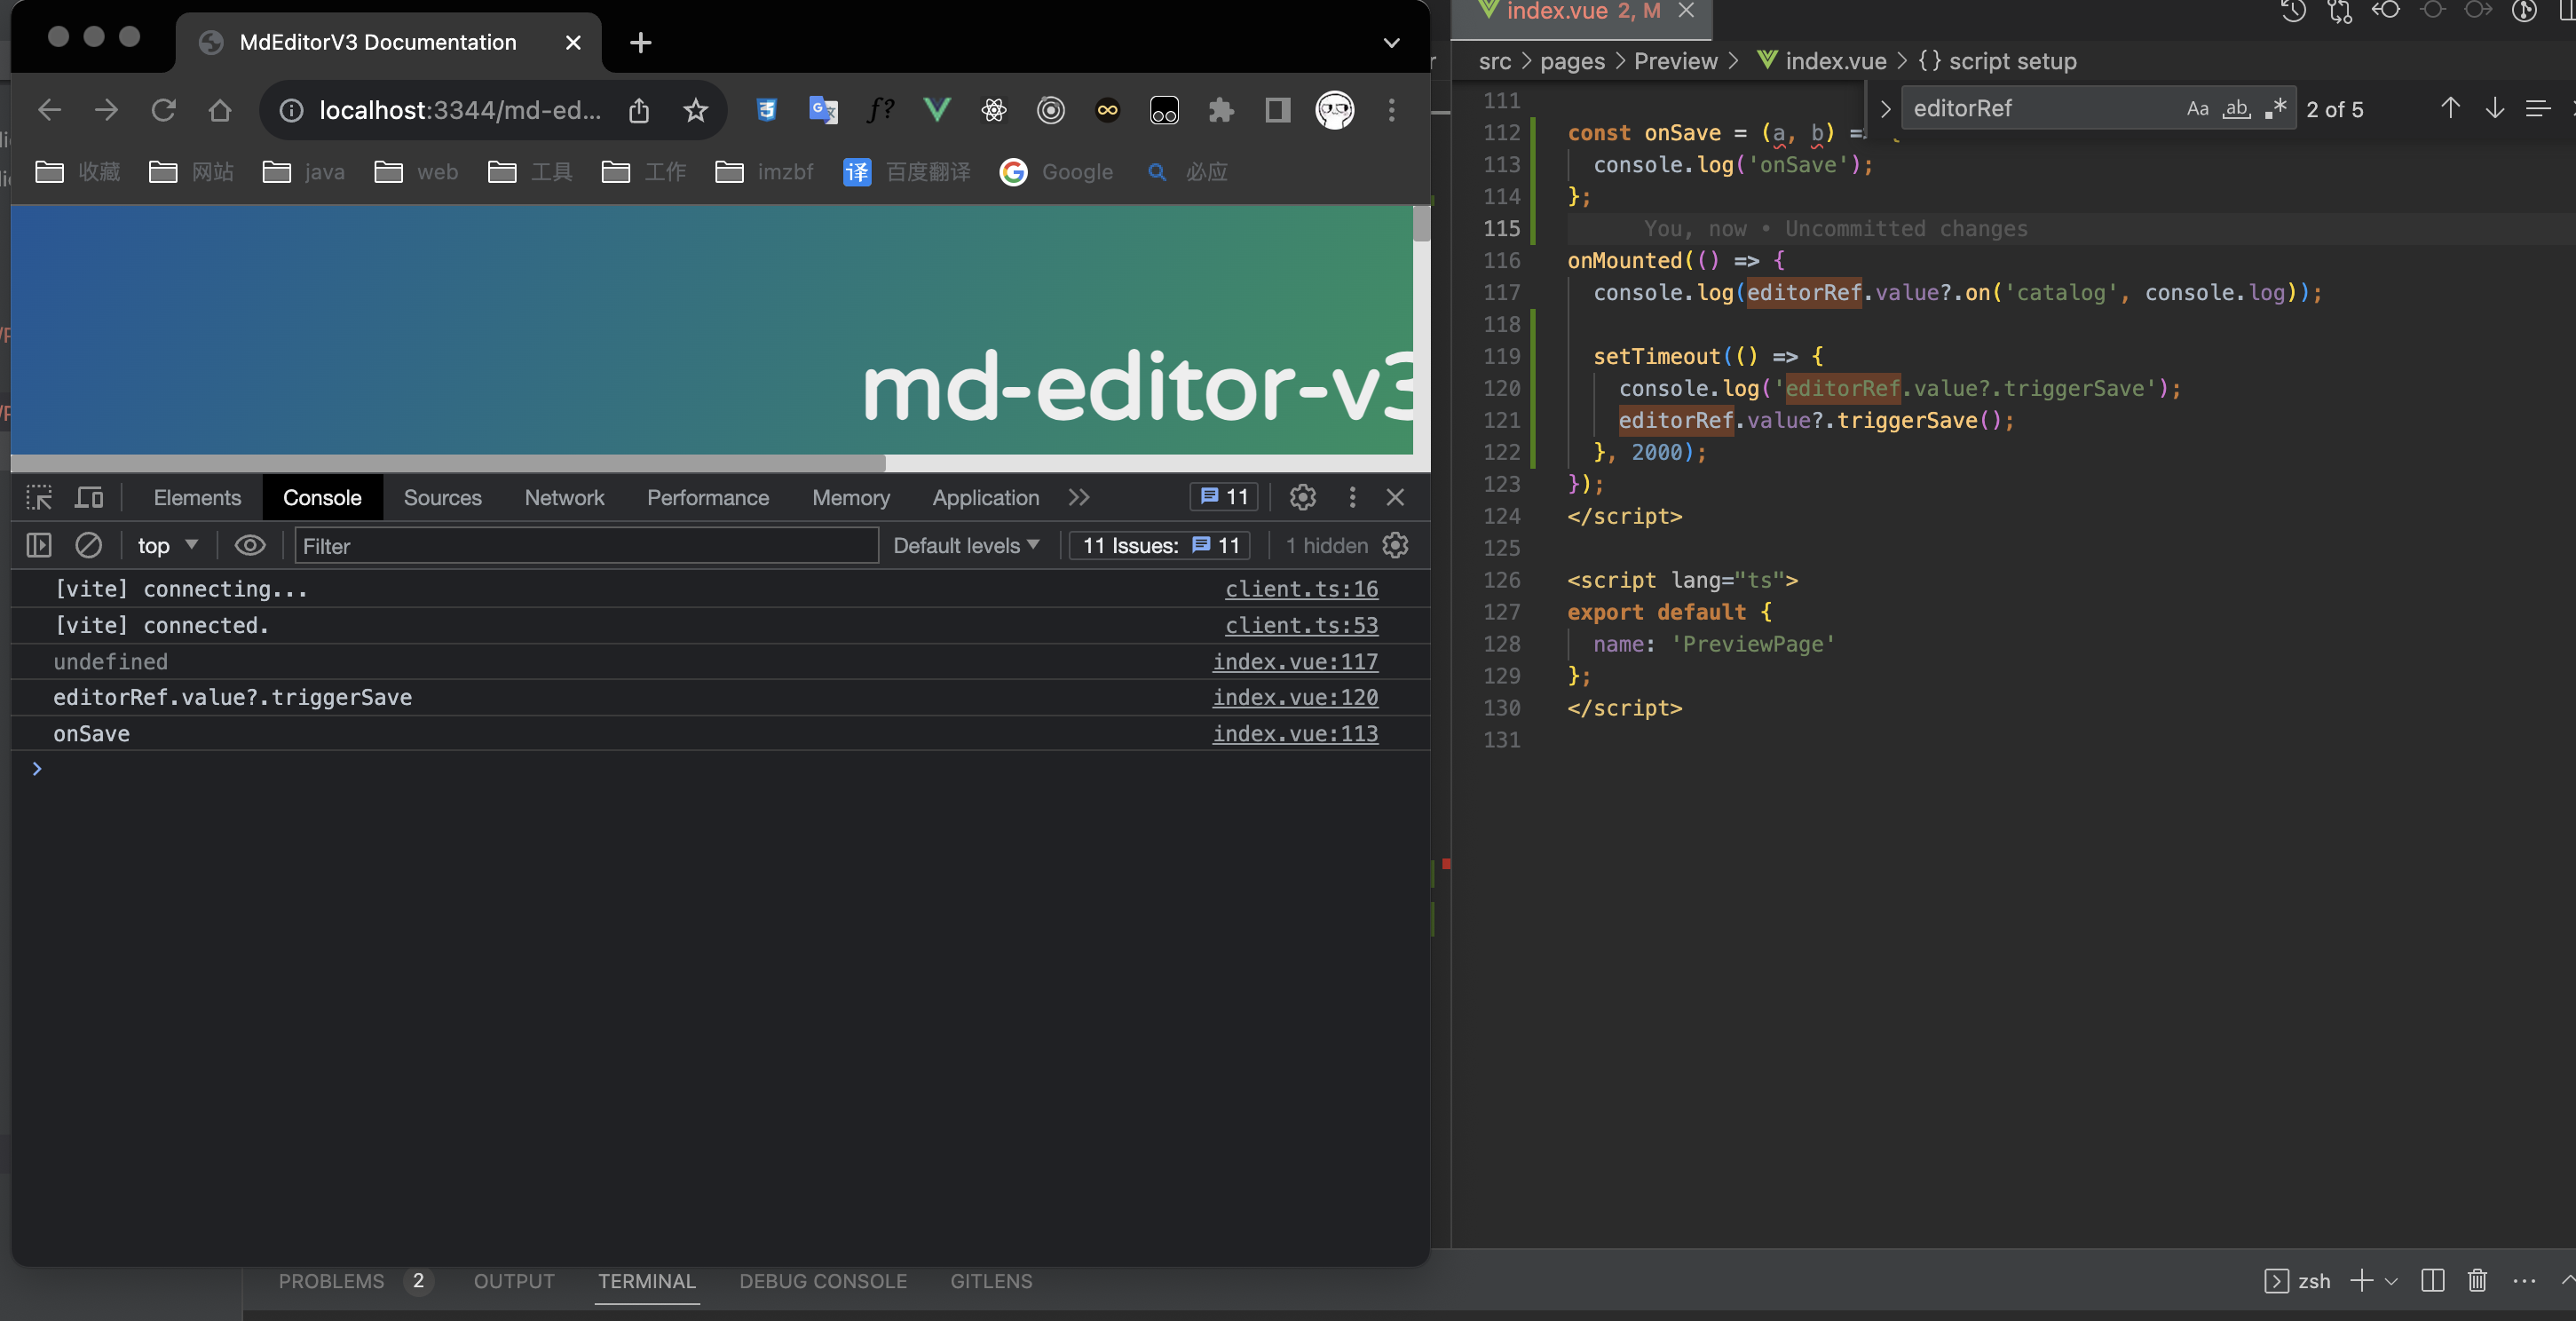Click the DevTools settings gear
Image resolution: width=2576 pixels, height=1321 pixels.
[x=1302, y=497]
